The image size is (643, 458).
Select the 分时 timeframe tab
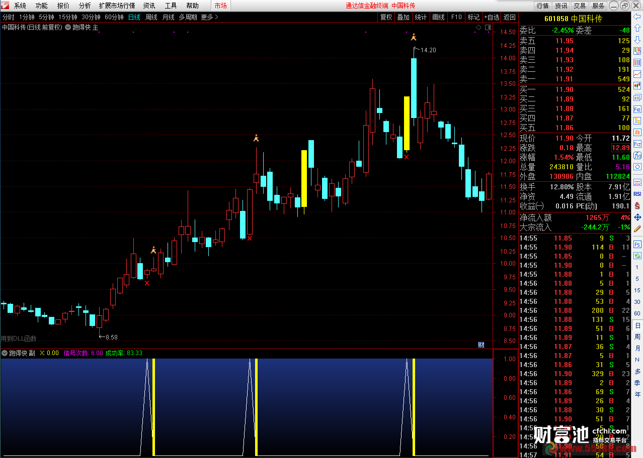pyautogui.click(x=9, y=17)
